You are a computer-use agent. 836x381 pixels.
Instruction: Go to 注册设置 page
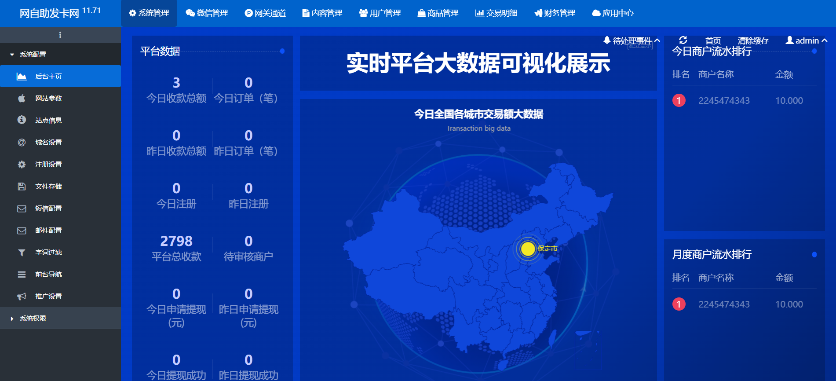pos(60,164)
